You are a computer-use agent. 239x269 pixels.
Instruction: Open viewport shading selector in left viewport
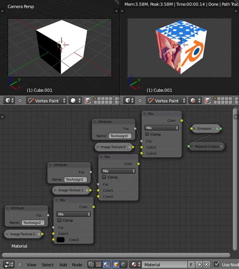pos(75,101)
